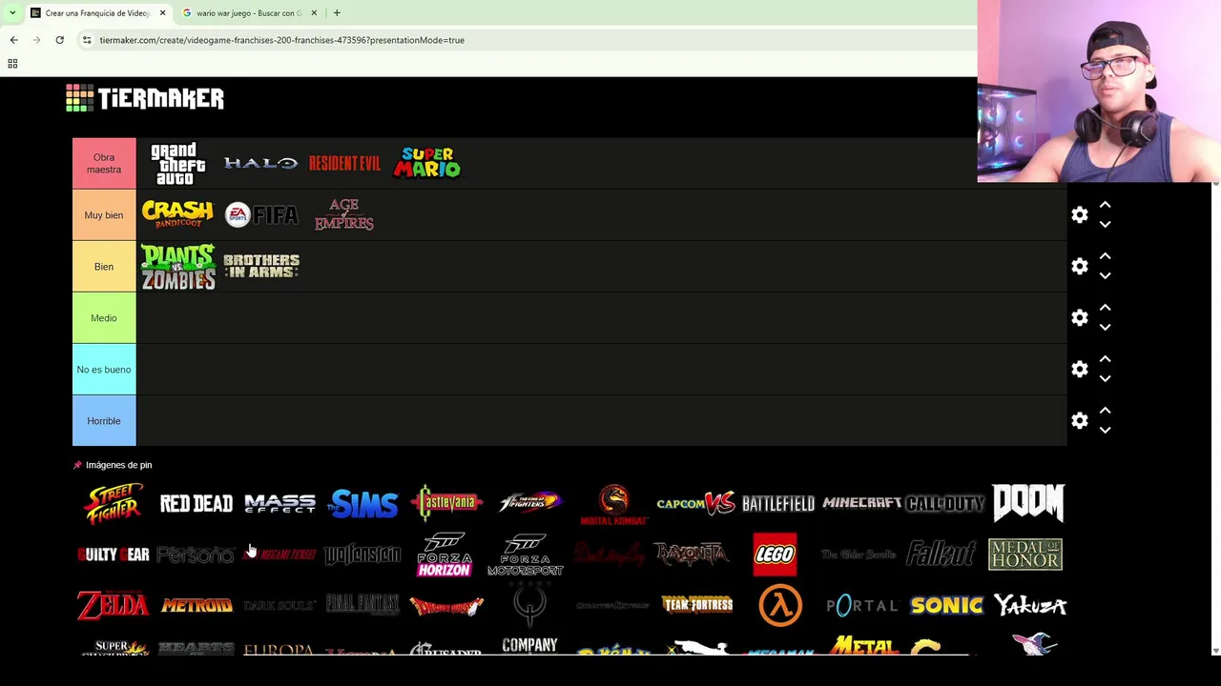Viewport: 1221px width, 686px height.
Task: Select the Resident Evil logo
Action: click(344, 163)
